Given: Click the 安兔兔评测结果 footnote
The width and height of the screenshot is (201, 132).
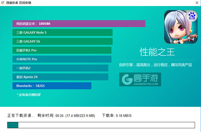Looking at the screenshot, I should point(28,95).
